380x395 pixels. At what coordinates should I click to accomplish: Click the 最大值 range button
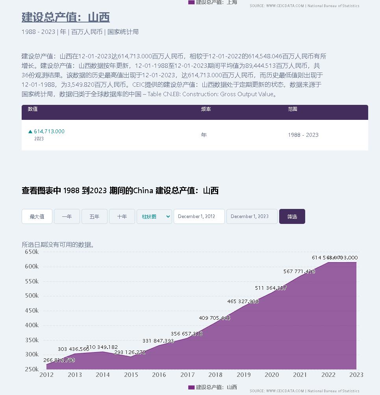(x=37, y=216)
